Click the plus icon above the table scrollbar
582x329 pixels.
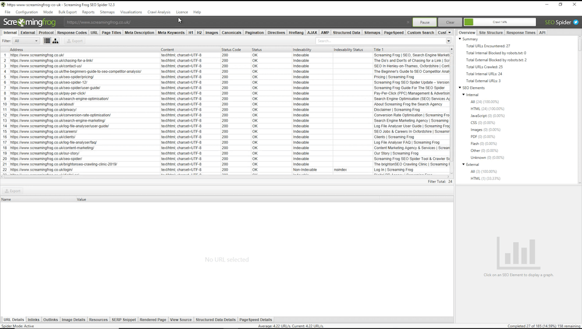click(452, 49)
